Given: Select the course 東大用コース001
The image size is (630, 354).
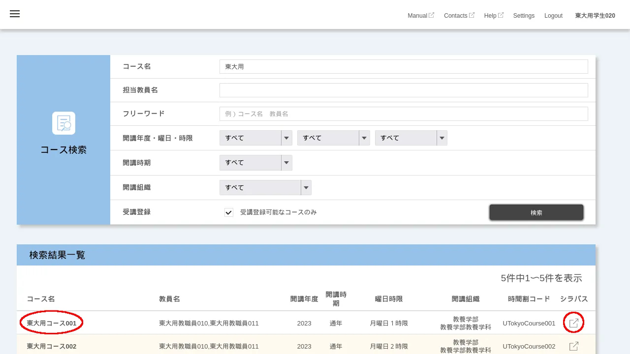Looking at the screenshot, I should pyautogui.click(x=51, y=323).
